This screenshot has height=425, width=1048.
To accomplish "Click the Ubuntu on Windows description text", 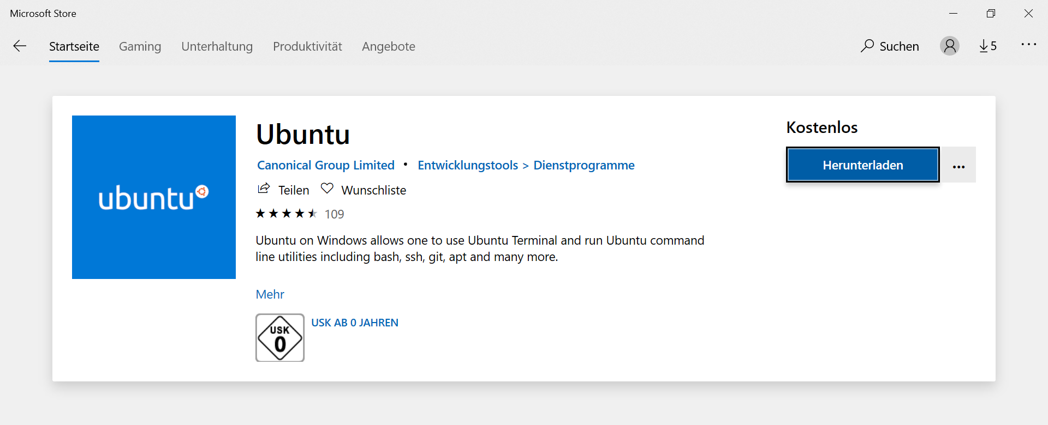I will [x=480, y=248].
